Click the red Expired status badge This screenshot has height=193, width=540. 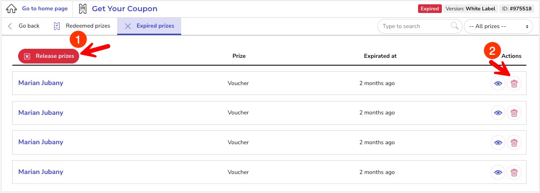[430, 9]
